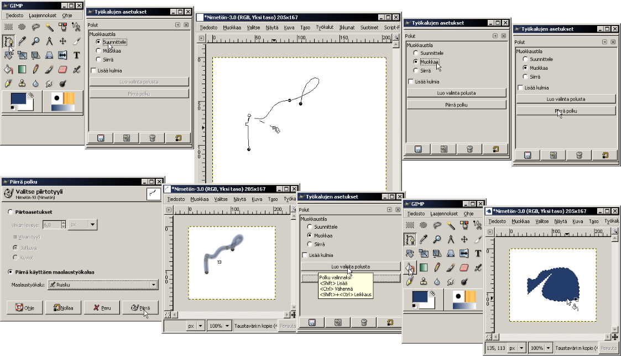The width and height of the screenshot is (621, 356).
Task: Select the Paths tool in the top-left toolbox
Action: [8, 41]
